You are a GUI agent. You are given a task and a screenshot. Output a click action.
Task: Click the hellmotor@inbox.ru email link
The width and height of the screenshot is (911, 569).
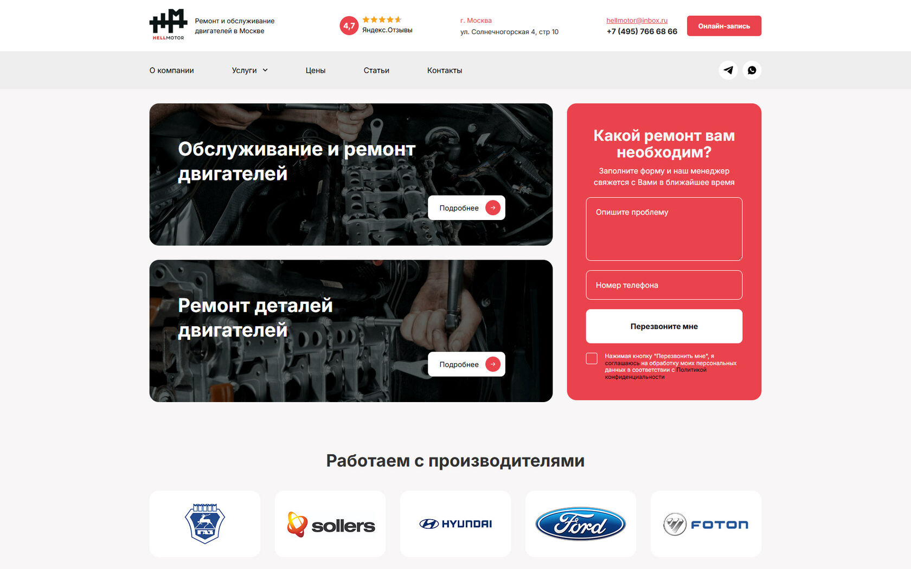coord(637,21)
